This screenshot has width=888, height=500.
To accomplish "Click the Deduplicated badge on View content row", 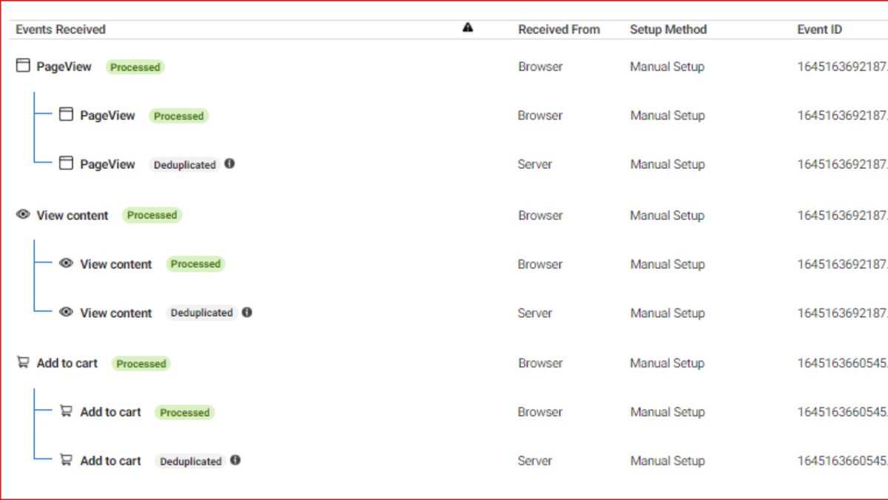I will point(202,313).
